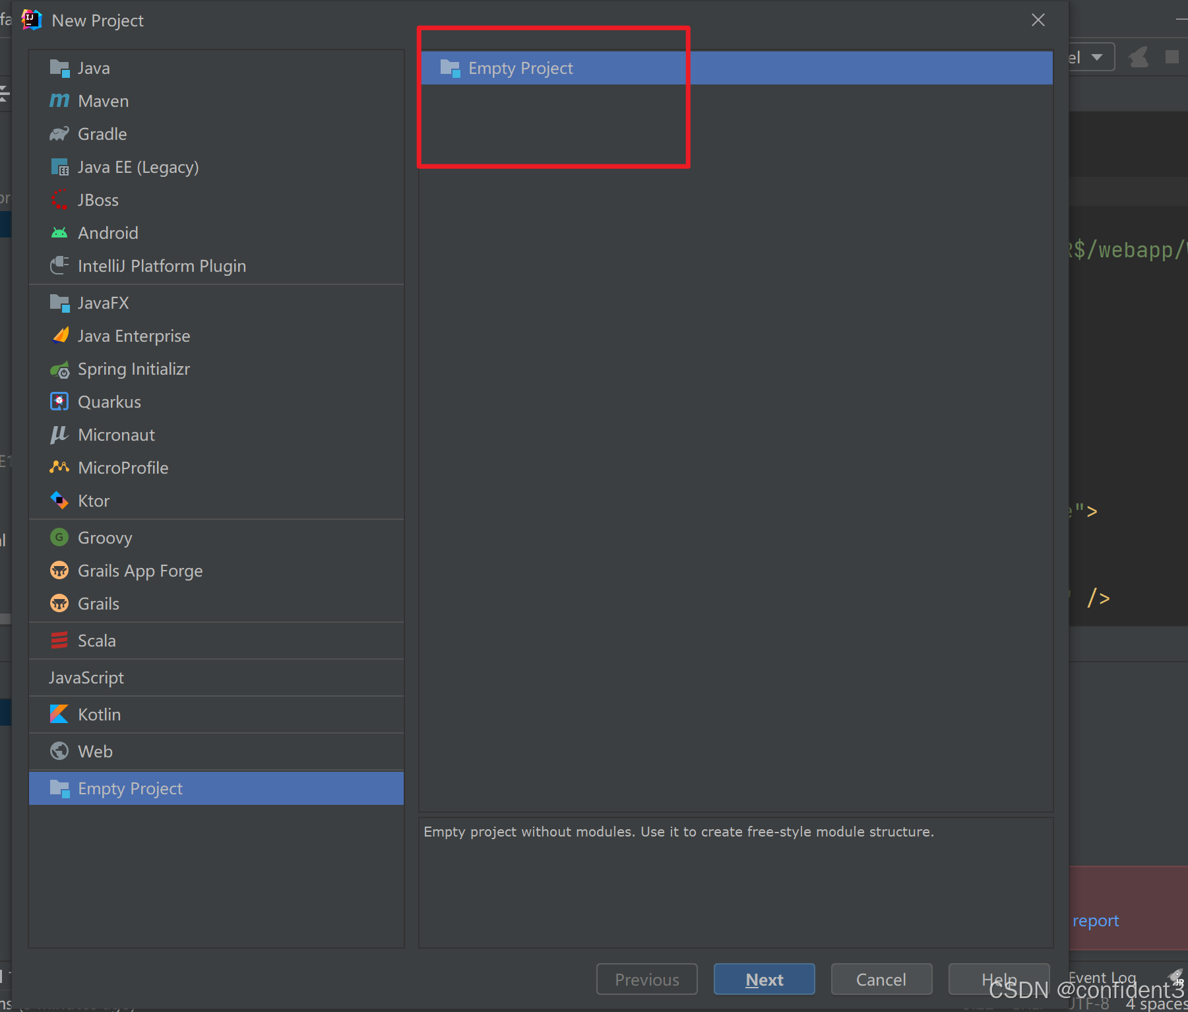Choose the JBoss red dotted icon

[x=59, y=200]
